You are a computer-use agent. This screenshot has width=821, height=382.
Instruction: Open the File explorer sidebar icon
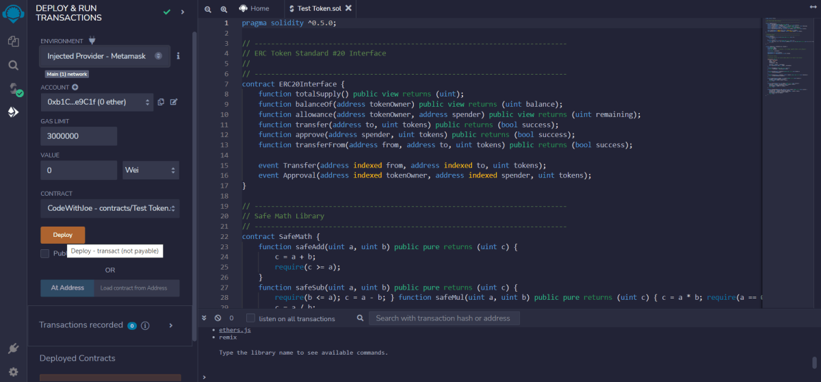[13, 42]
